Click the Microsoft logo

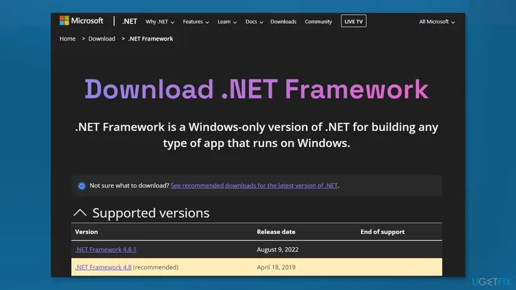point(81,21)
